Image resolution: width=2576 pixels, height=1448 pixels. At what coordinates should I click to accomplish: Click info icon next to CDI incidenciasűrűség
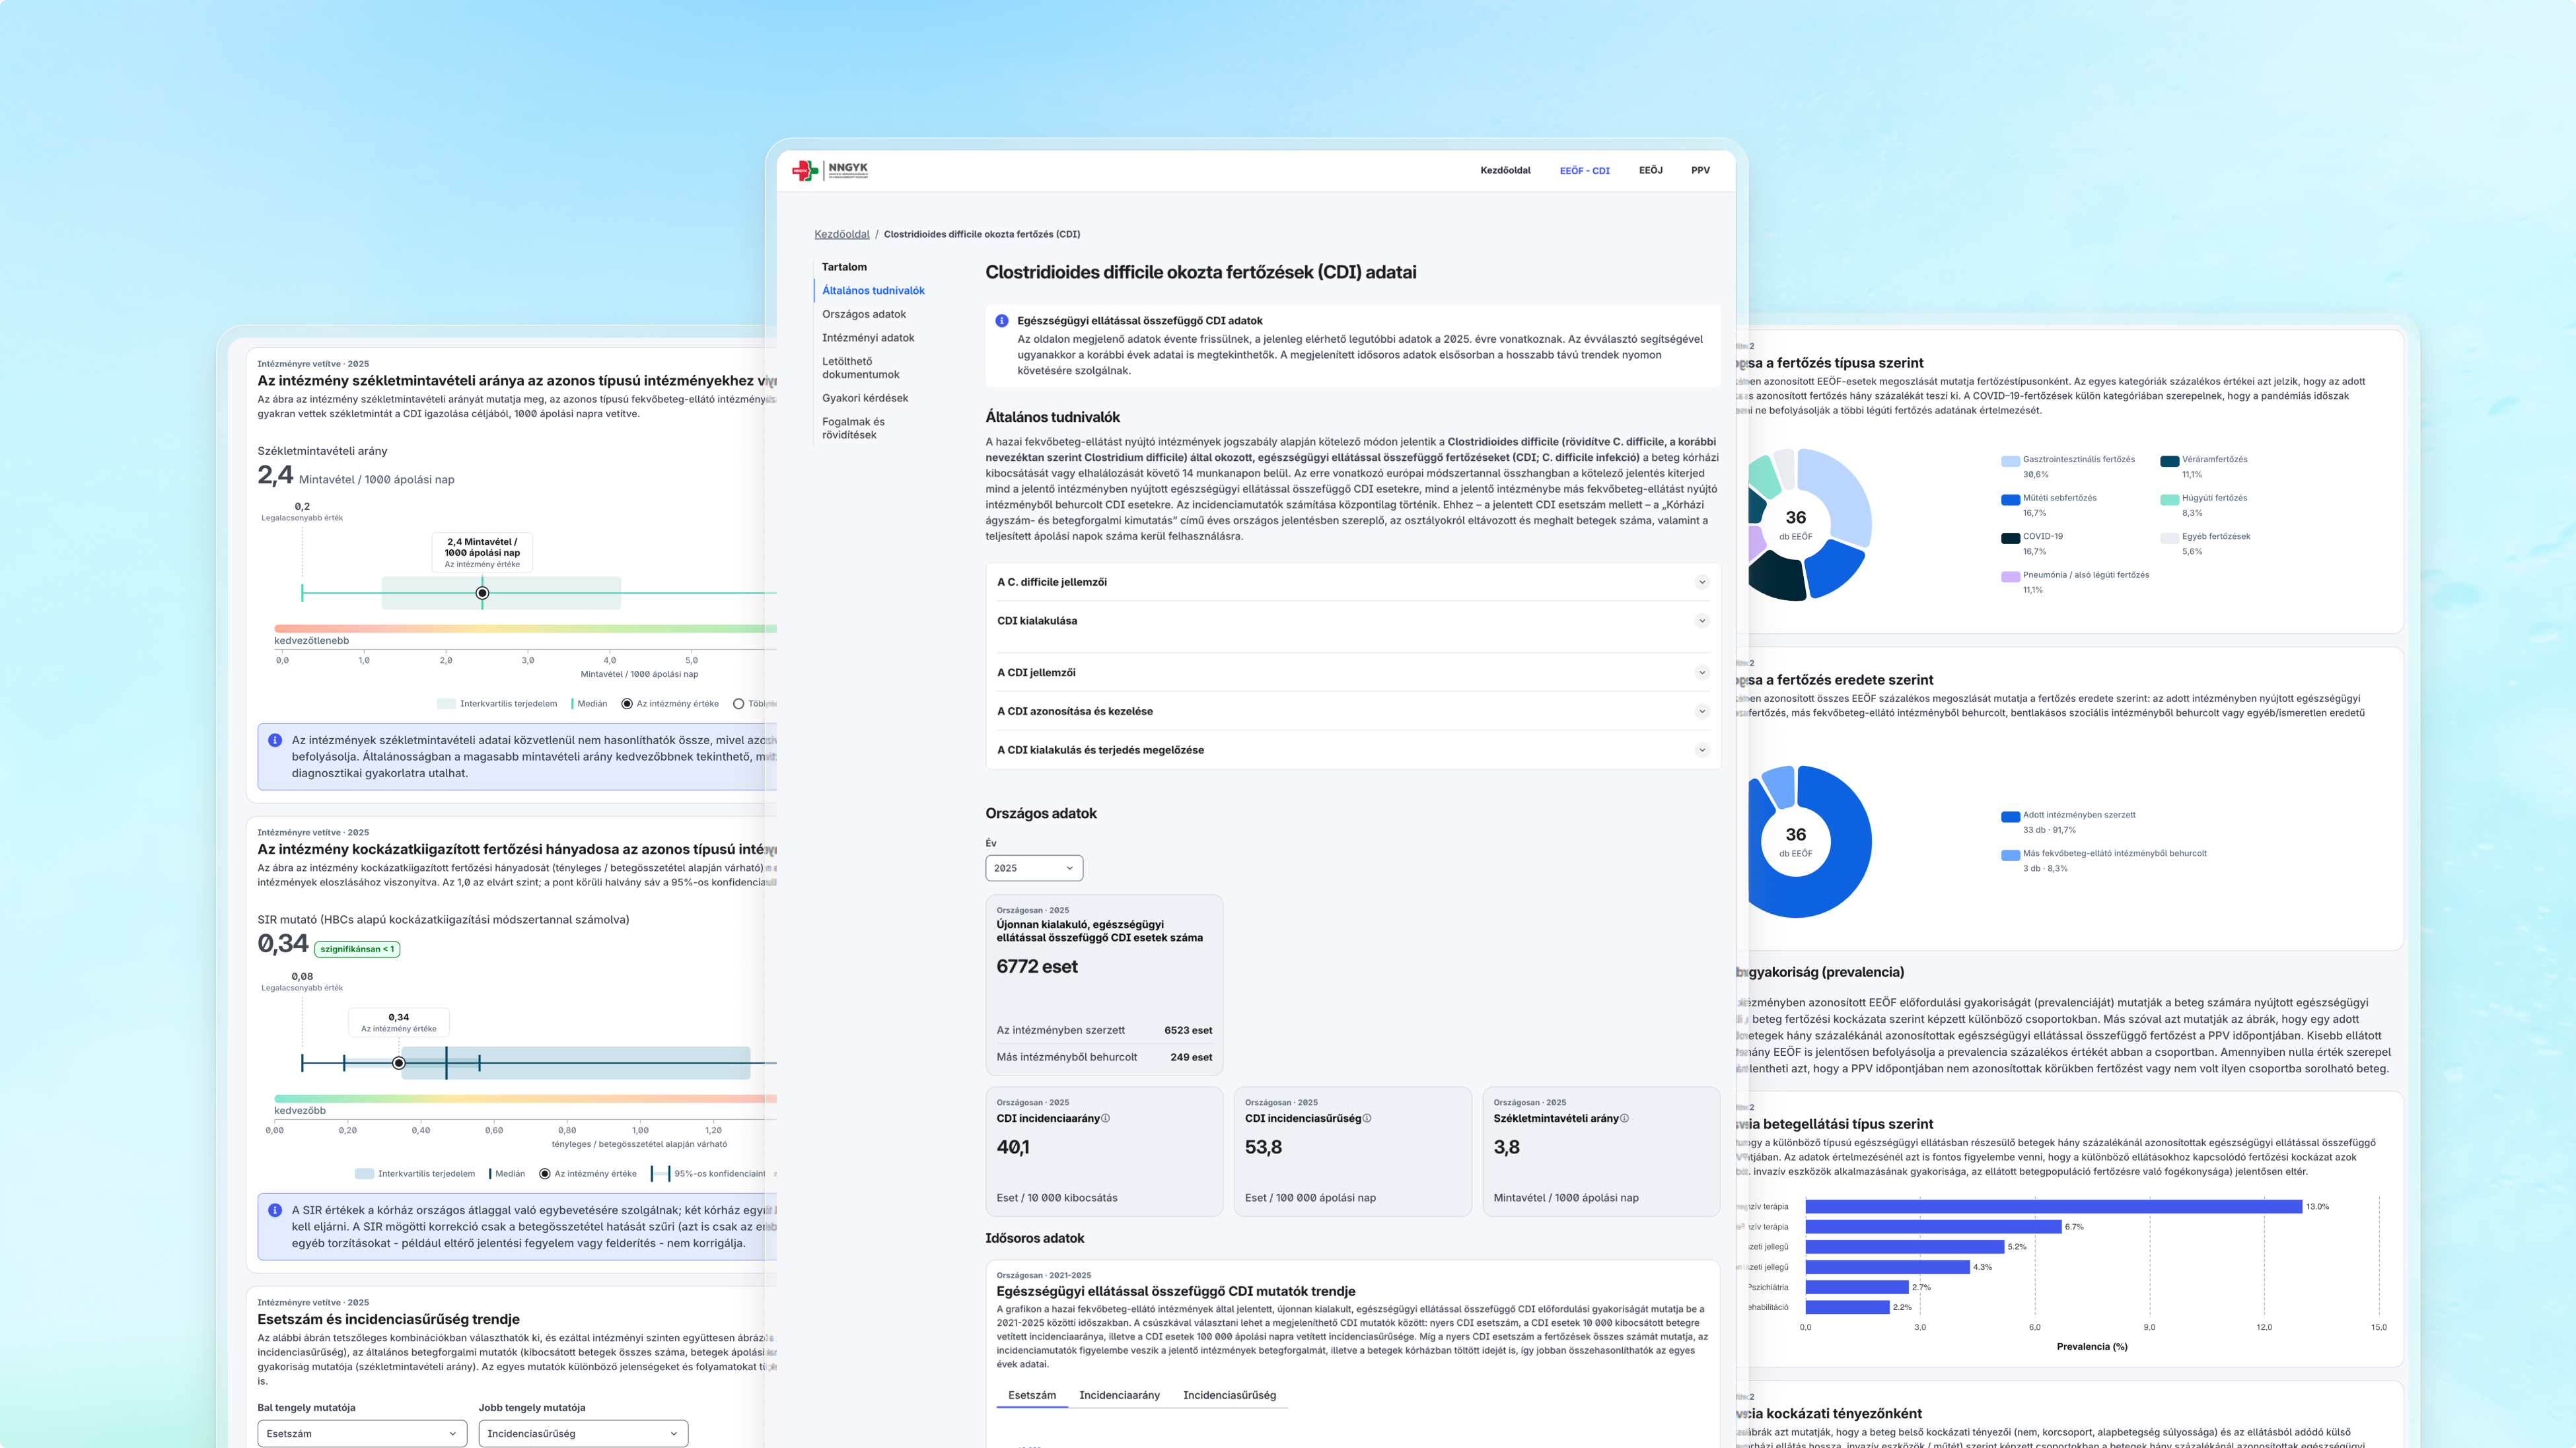pyautogui.click(x=1367, y=1119)
